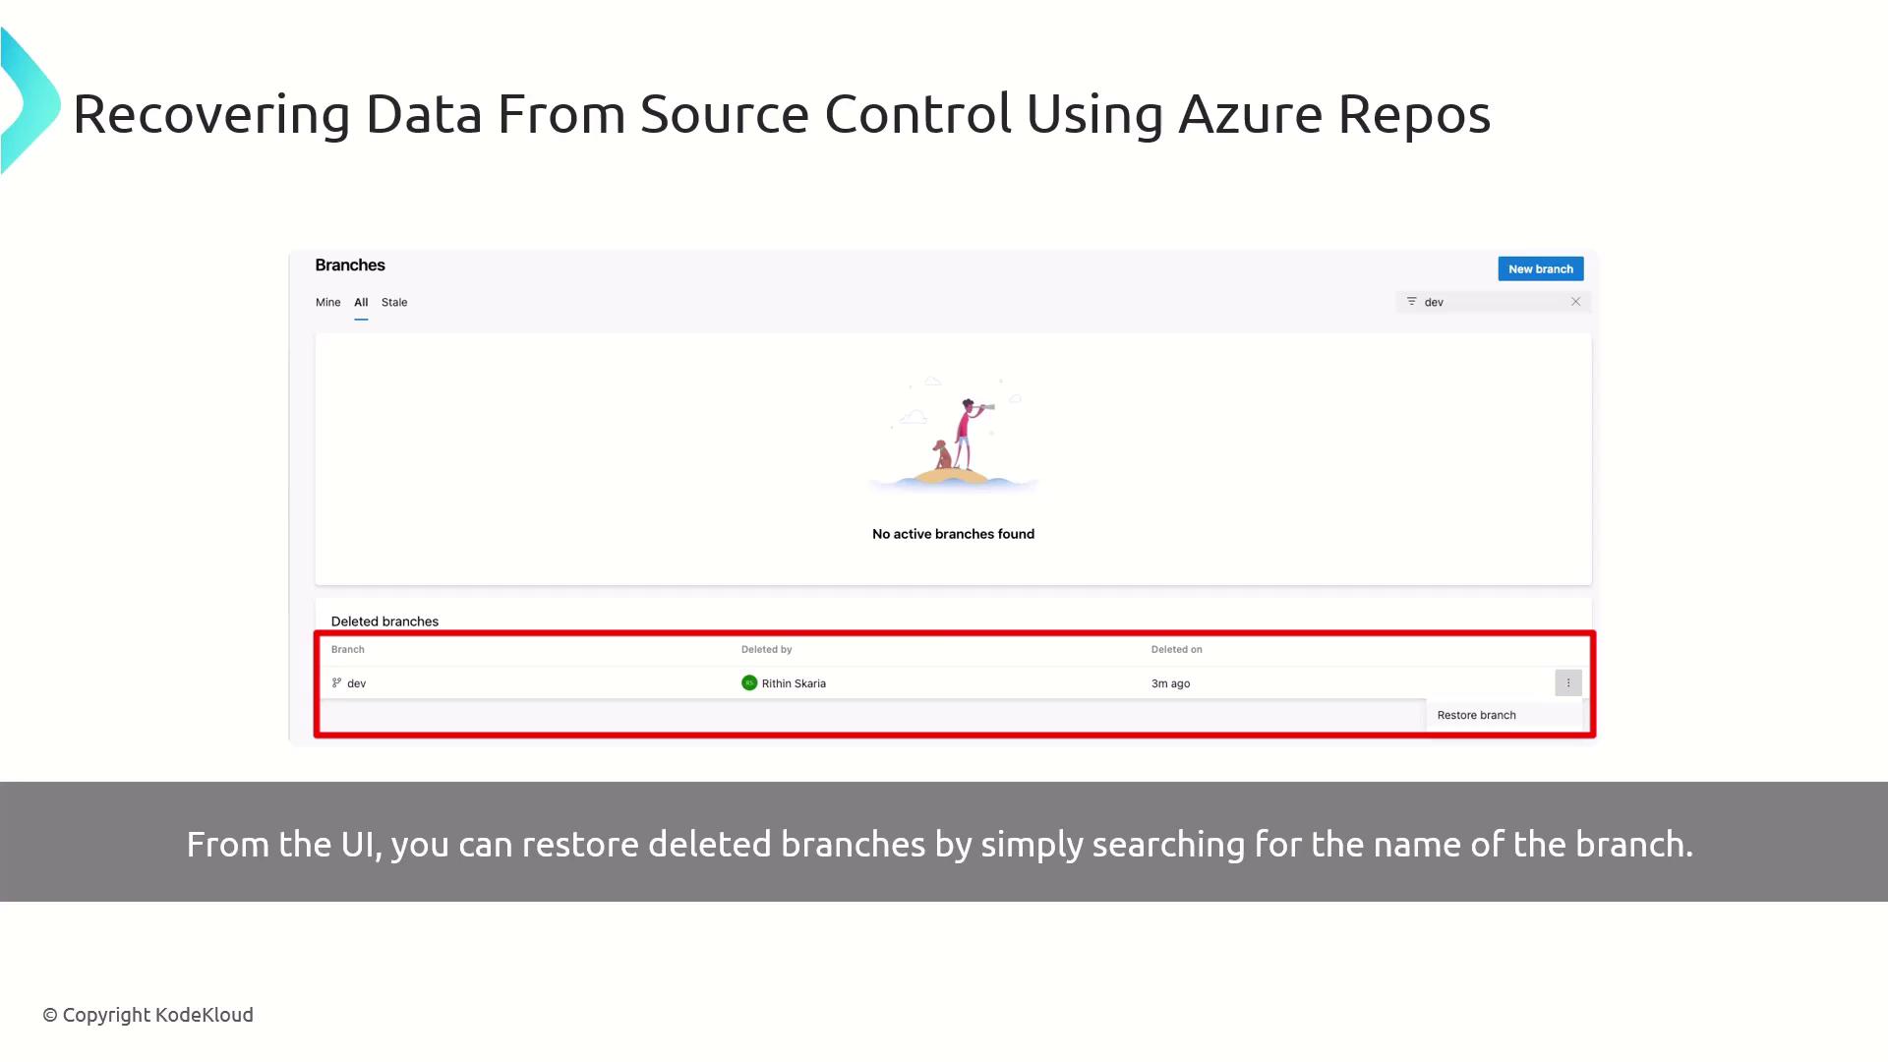
Task: Click the branch icon beside dev
Action: pyautogui.click(x=336, y=683)
